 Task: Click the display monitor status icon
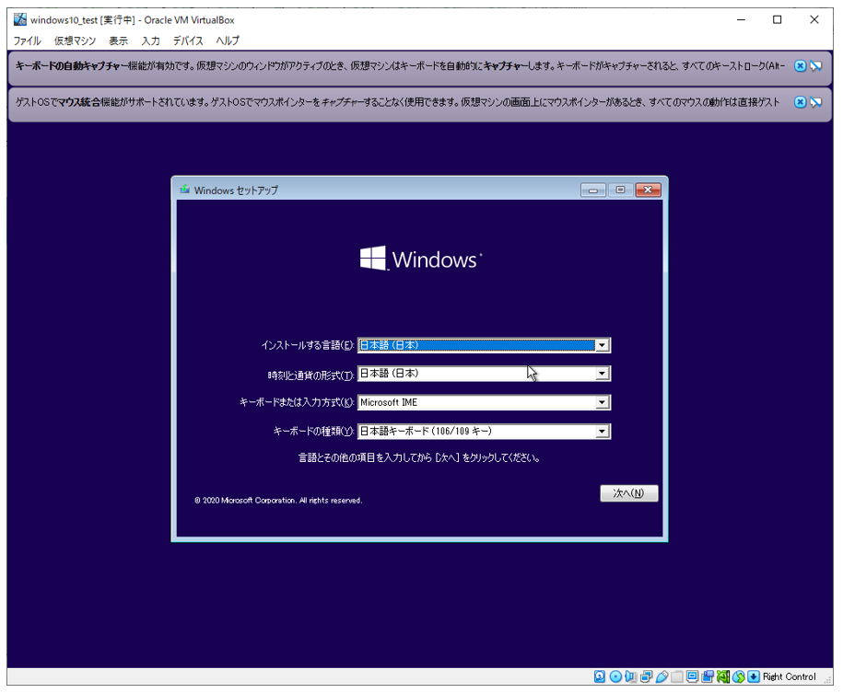693,676
